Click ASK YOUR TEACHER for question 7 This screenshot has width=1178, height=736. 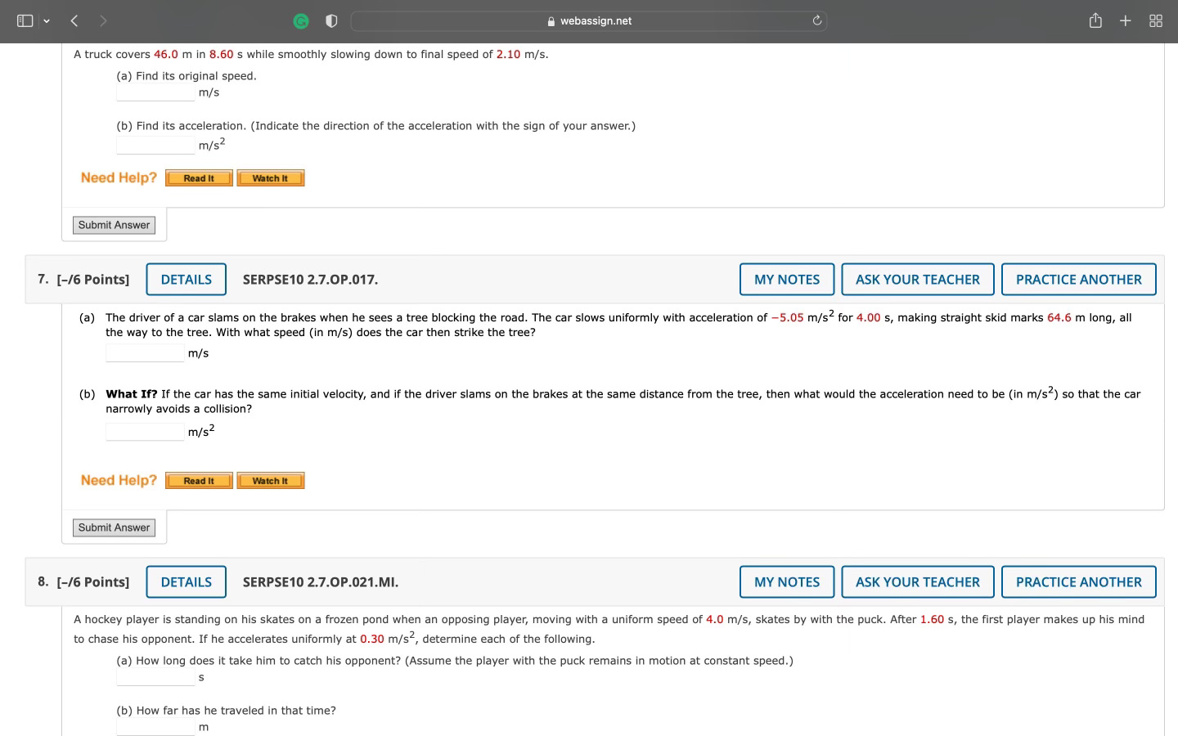coord(917,279)
